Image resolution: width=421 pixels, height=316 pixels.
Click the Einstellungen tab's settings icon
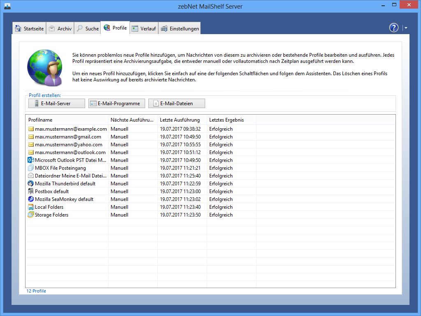point(164,28)
